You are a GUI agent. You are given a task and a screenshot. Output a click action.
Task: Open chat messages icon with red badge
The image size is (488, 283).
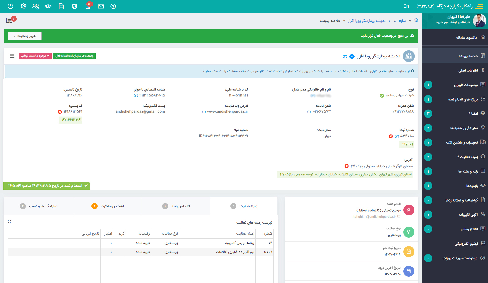point(9,20)
